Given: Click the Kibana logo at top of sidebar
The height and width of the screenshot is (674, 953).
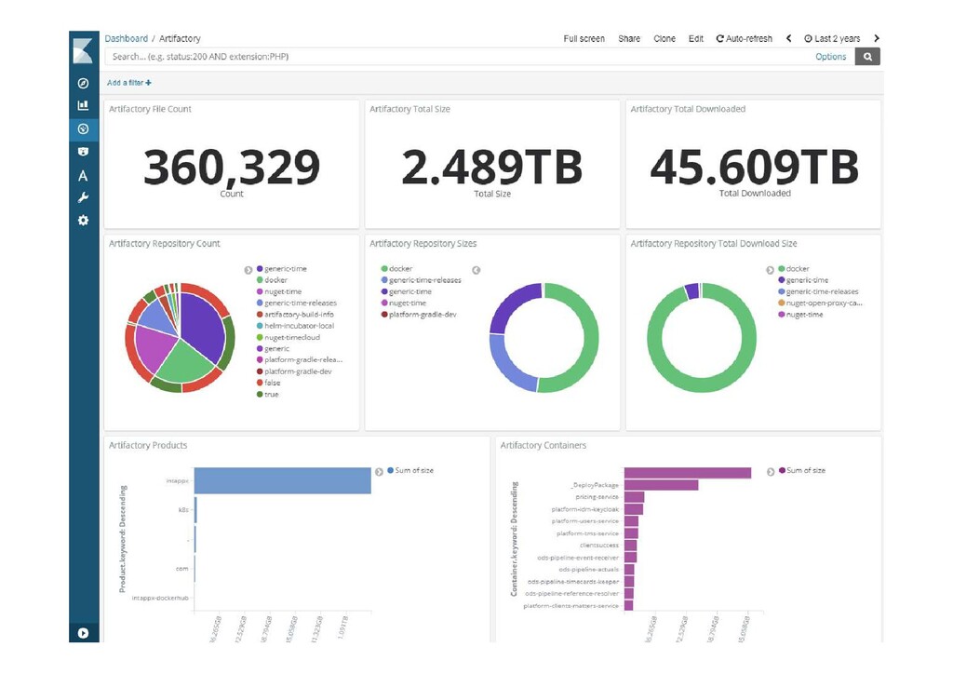Looking at the screenshot, I should [x=83, y=50].
